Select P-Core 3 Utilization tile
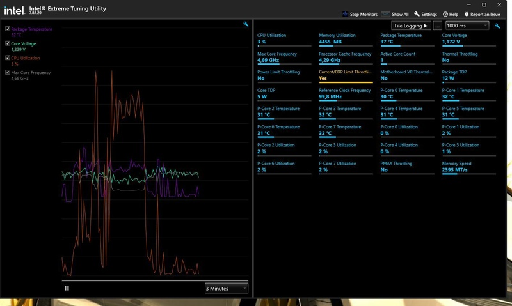Image resolution: width=512 pixels, height=306 pixels. 346,149
